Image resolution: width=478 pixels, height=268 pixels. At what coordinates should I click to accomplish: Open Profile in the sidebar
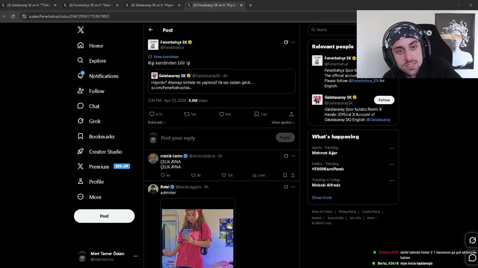click(x=90, y=182)
